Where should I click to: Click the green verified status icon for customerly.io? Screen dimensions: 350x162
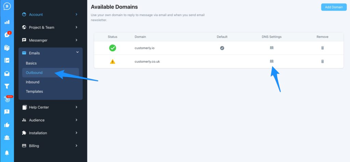tap(112, 48)
